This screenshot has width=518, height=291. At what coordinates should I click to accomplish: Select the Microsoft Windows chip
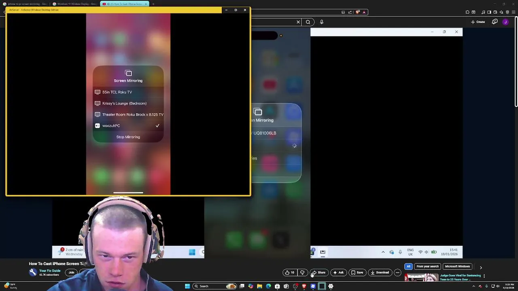tap(457, 266)
